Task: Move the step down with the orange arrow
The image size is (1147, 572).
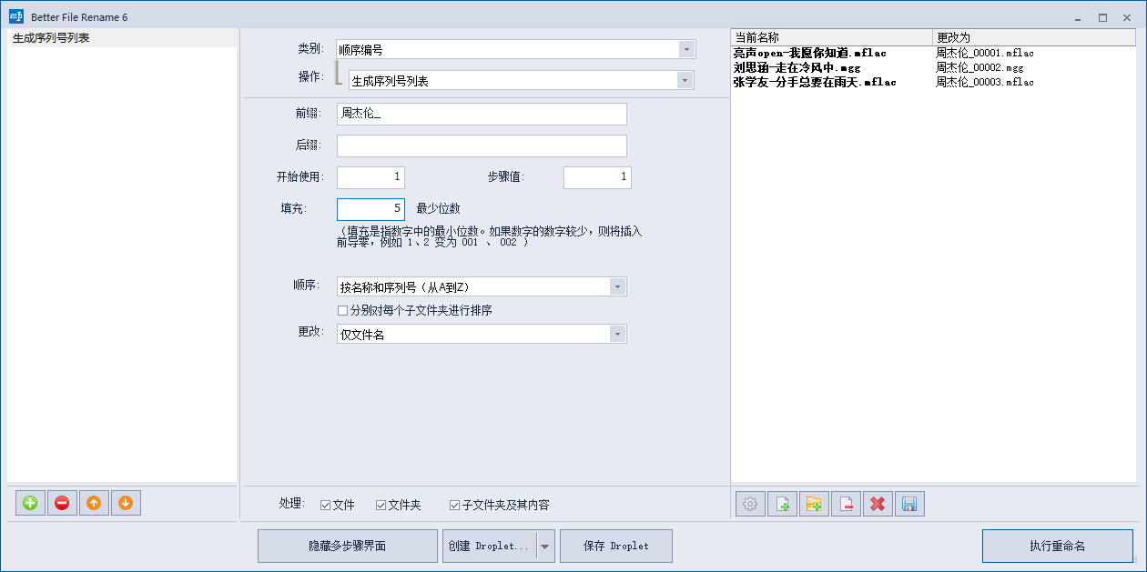Action: pyautogui.click(x=126, y=503)
